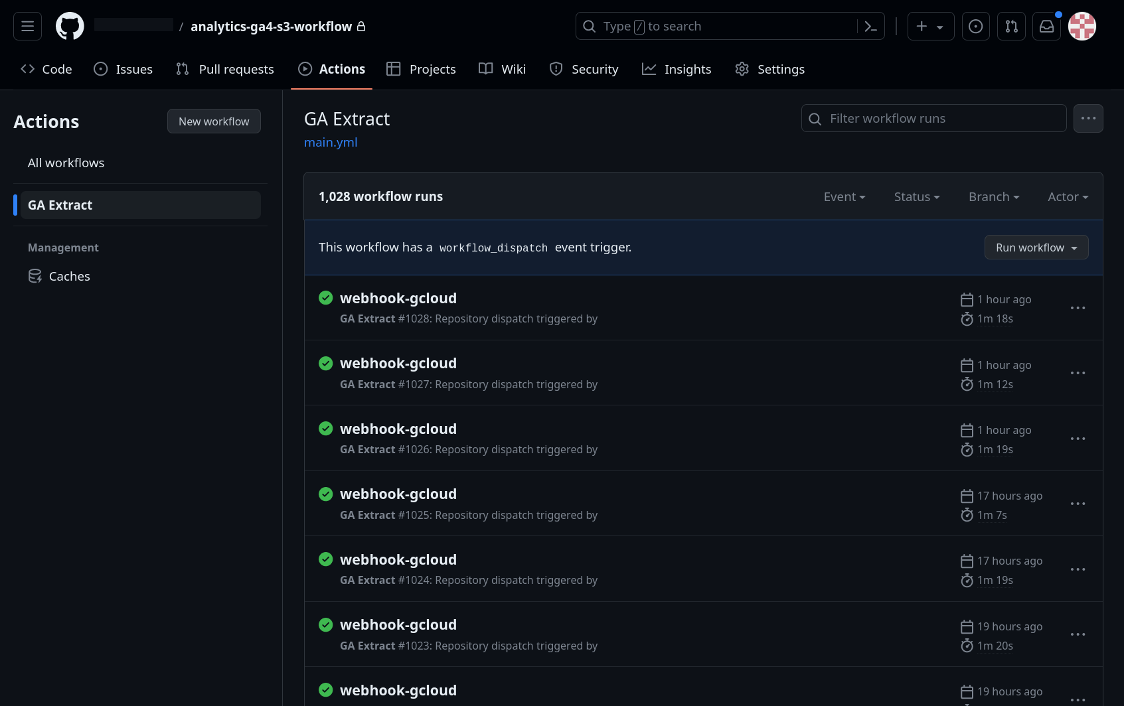The height and width of the screenshot is (706, 1124).
Task: Open the three-dot menu for run #1023
Action: [x=1078, y=634]
